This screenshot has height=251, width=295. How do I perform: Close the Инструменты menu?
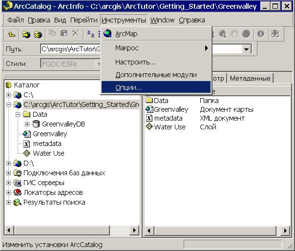click(x=124, y=20)
